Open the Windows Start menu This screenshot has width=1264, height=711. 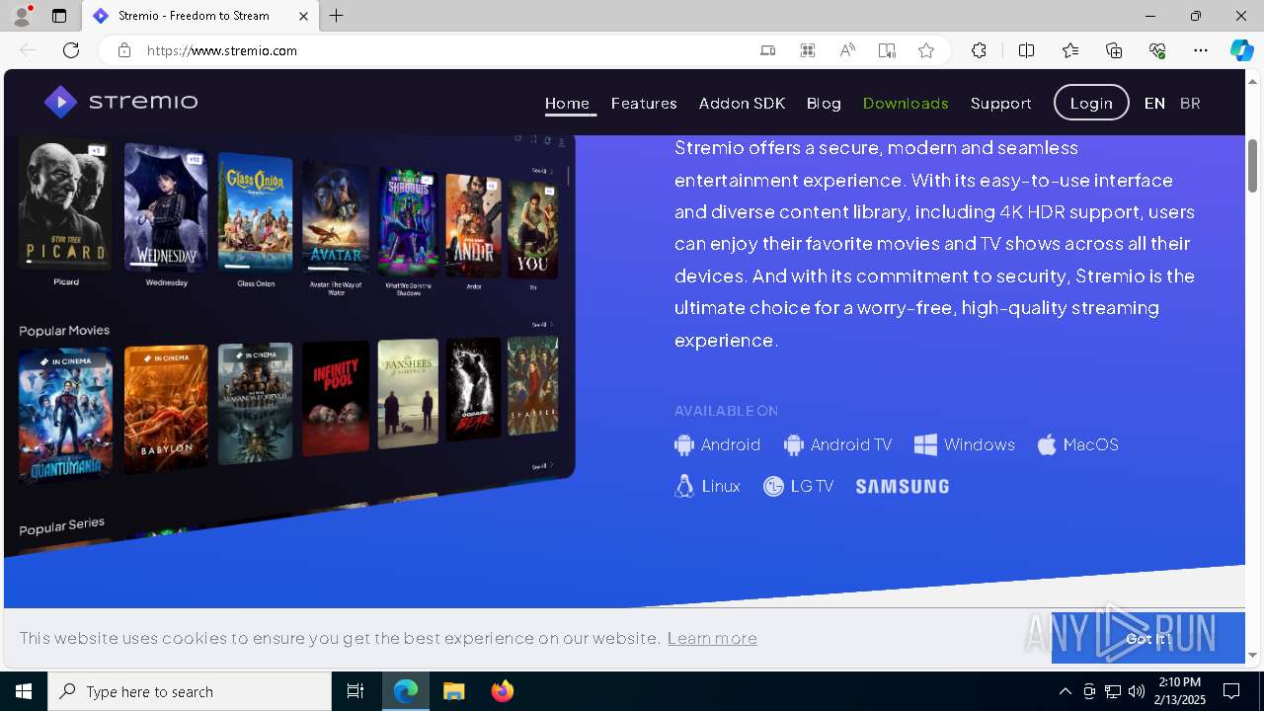tap(24, 691)
